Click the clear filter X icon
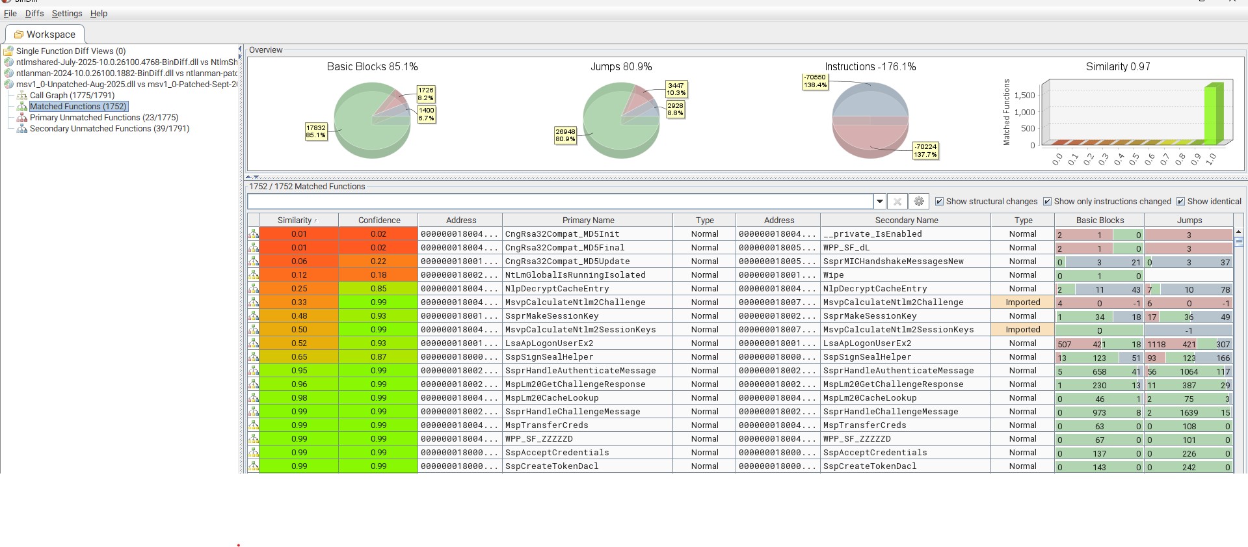This screenshot has width=1248, height=547. 897,202
